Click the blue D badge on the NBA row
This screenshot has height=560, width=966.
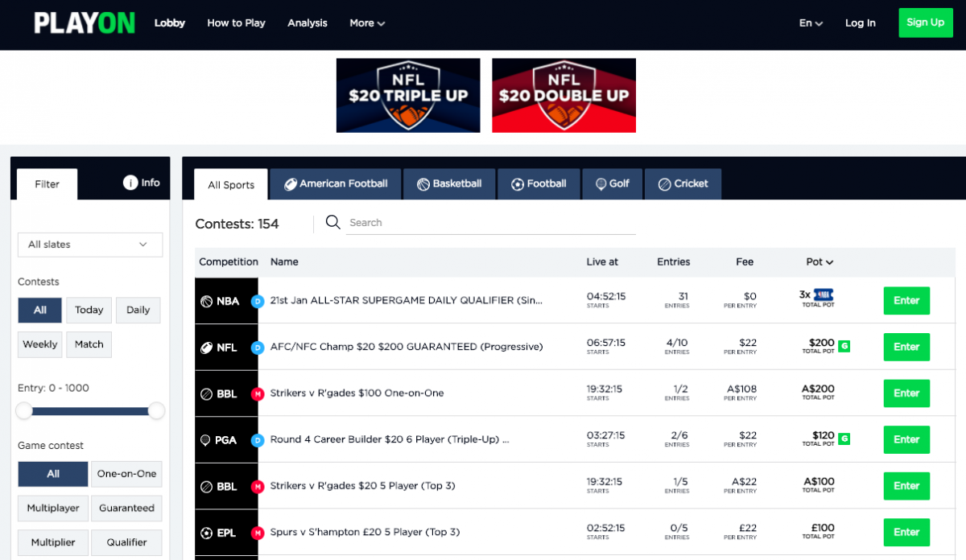(x=258, y=302)
